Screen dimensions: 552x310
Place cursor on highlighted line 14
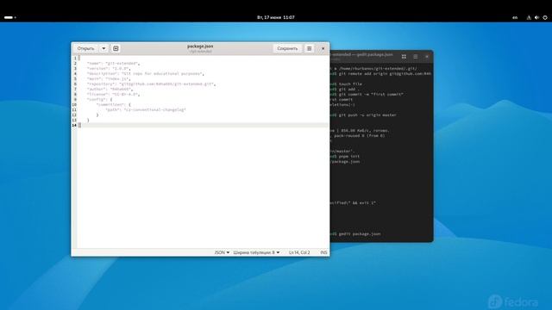coord(203,125)
